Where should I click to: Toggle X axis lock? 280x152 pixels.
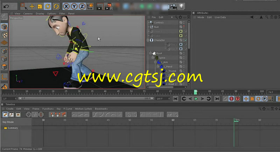click(x=66, y=7)
